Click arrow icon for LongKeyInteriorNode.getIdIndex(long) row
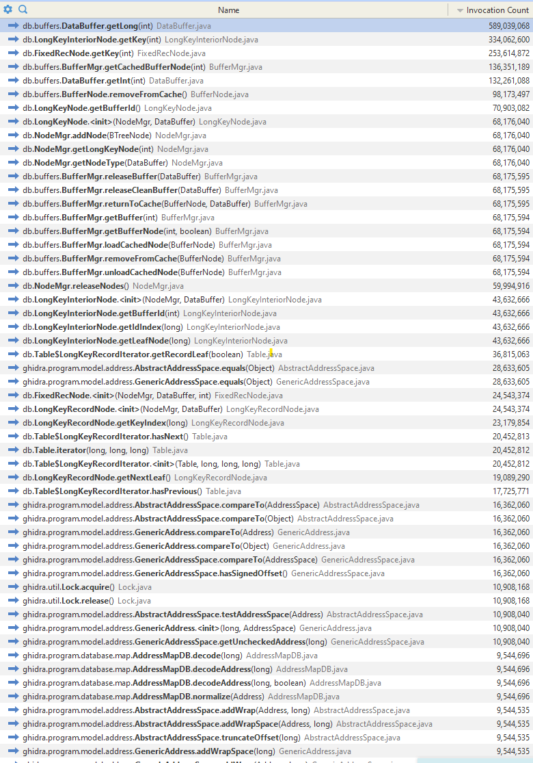The image size is (533, 763). 14,326
